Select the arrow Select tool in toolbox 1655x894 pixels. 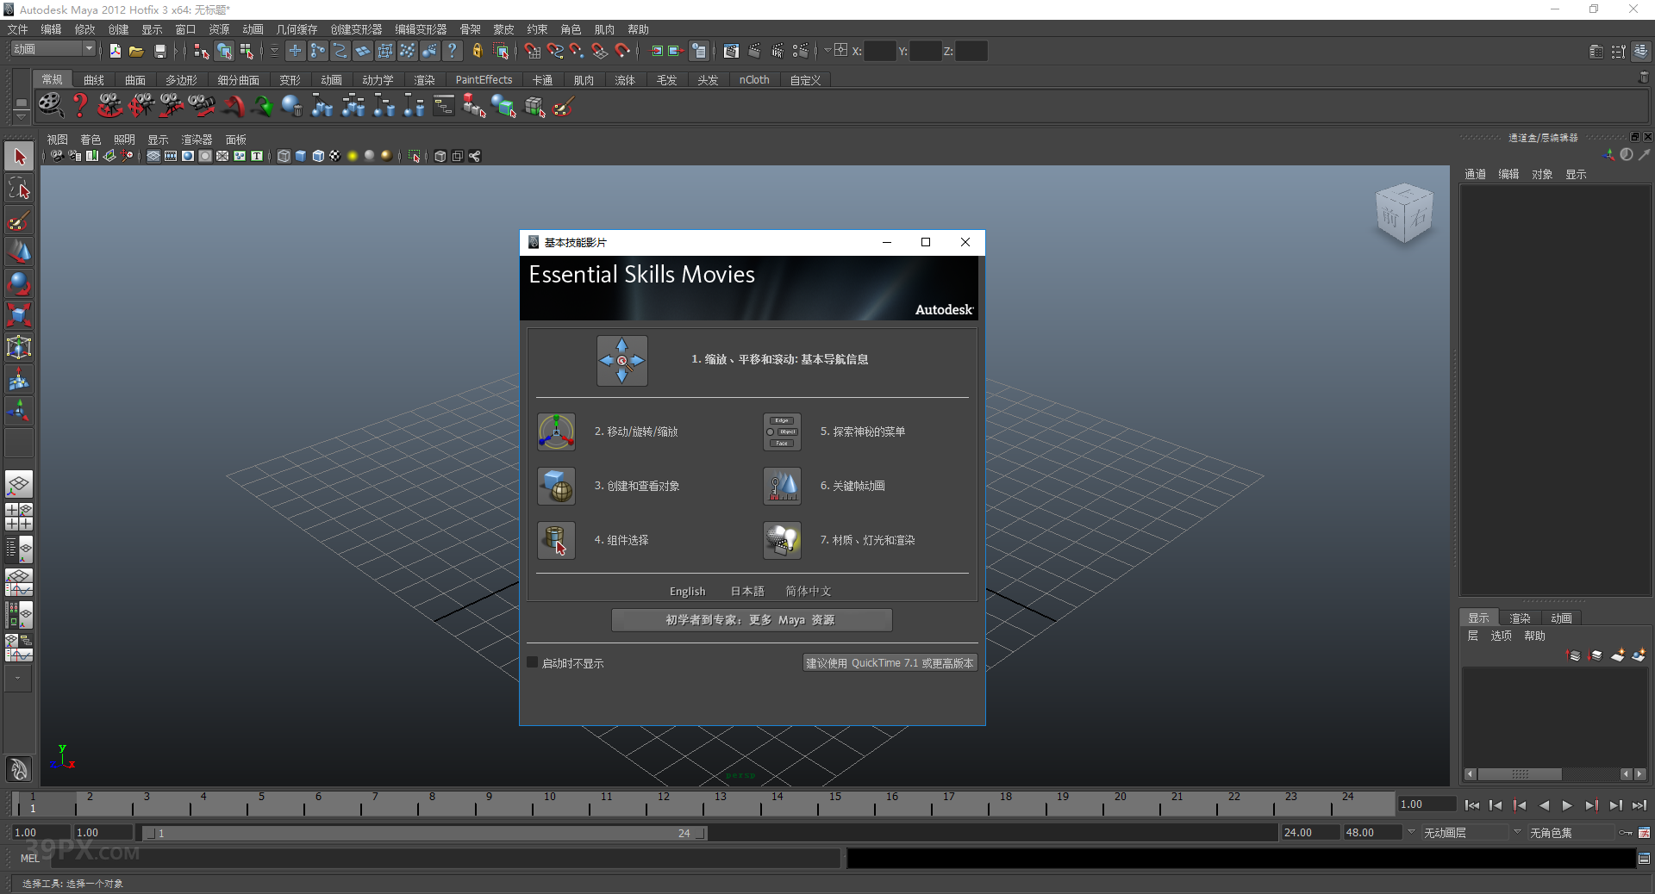pos(19,157)
